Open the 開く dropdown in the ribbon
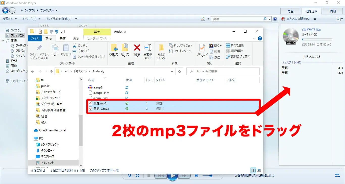 215,45
